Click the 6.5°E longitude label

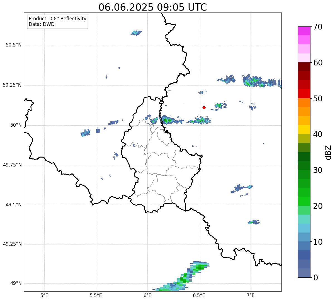[x=199, y=295]
